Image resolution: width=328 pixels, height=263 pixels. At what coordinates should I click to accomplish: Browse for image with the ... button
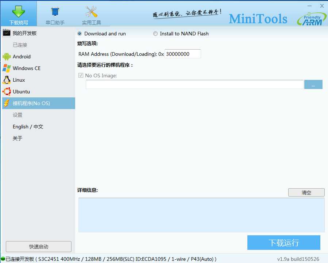tap(313, 85)
